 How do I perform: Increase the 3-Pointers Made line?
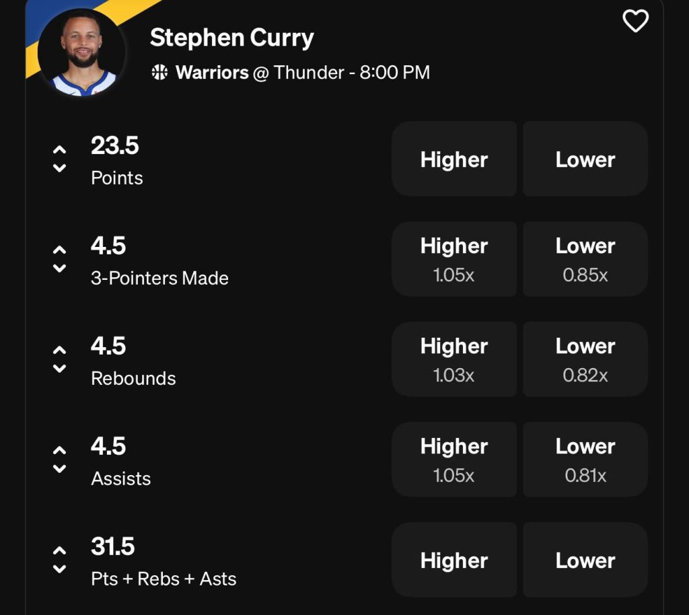coord(59,250)
